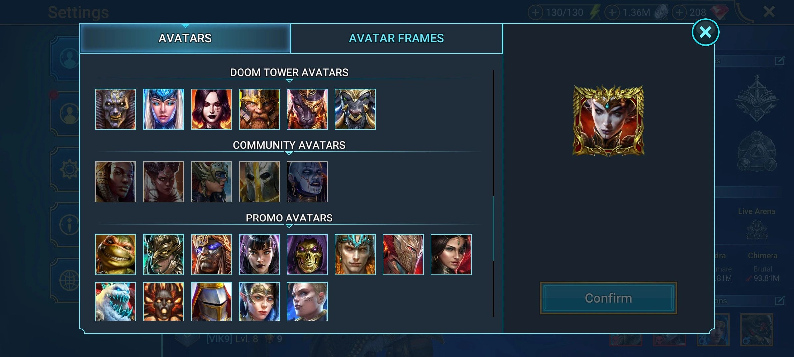The height and width of the screenshot is (357, 794).
Task: Select the horned ram-helm avatar
Action: [355, 109]
